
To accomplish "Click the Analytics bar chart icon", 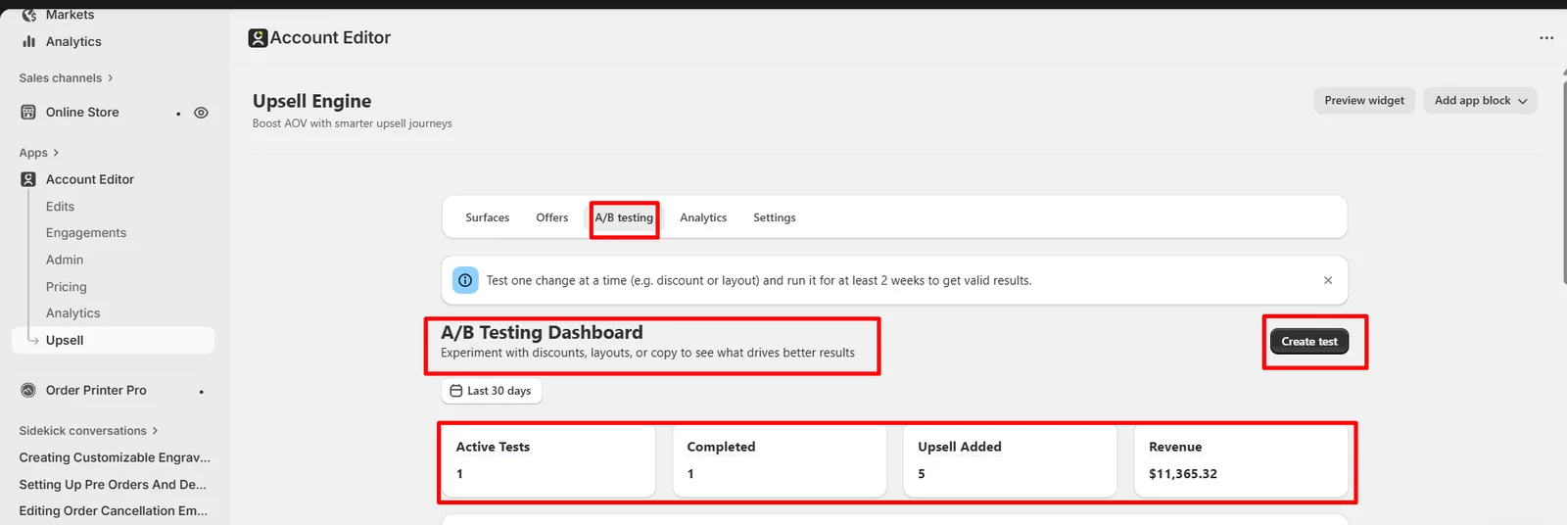I will [28, 41].
